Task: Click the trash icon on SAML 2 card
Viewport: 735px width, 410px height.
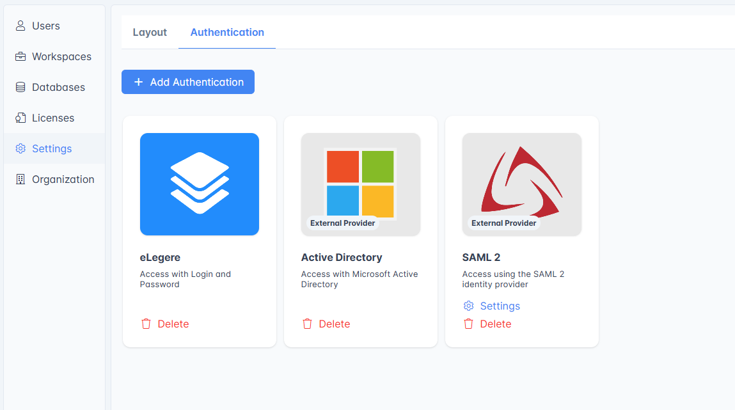Action: pyautogui.click(x=469, y=324)
